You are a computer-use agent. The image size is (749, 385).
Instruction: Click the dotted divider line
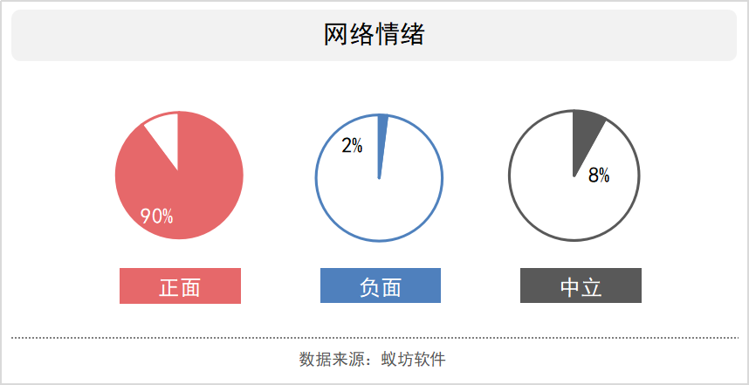pyautogui.click(x=374, y=338)
